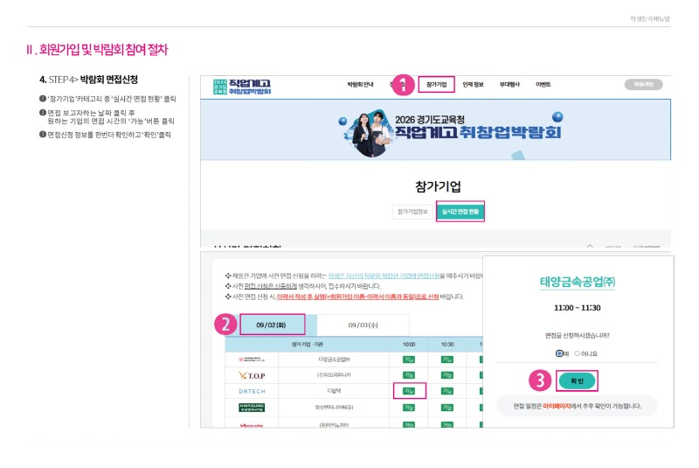The height and width of the screenshot is (468, 699).
Task: Click the grey 학생개인 pill button
Action: pyautogui.click(x=643, y=84)
